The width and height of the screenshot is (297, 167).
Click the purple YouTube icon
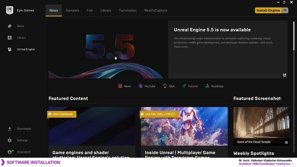tap(140, 86)
